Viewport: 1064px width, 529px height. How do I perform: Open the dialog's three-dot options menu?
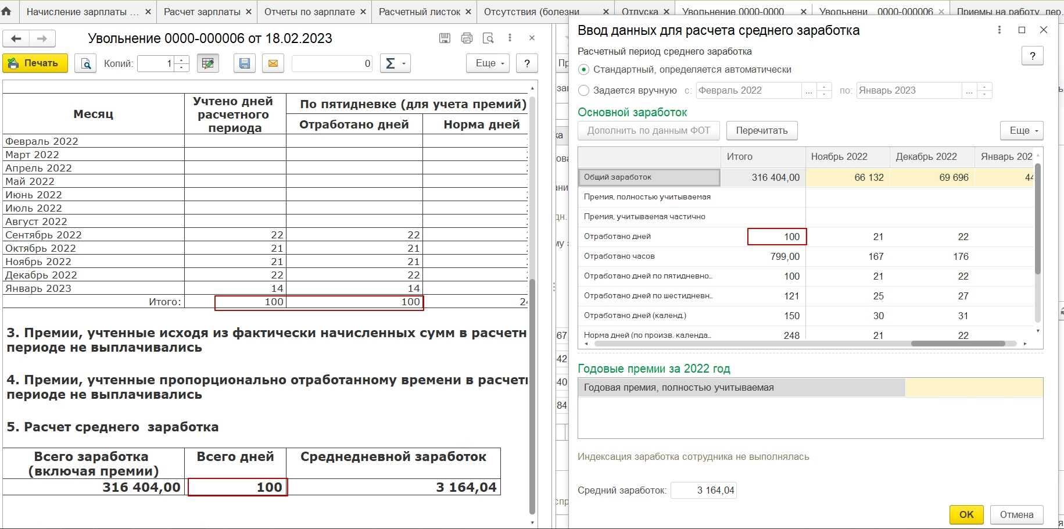(999, 30)
